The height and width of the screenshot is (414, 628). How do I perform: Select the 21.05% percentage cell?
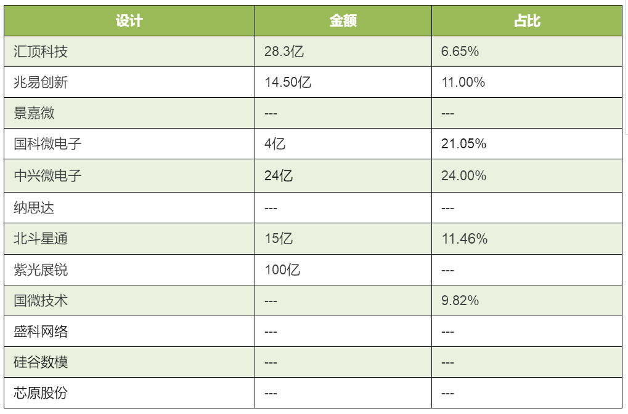point(527,144)
